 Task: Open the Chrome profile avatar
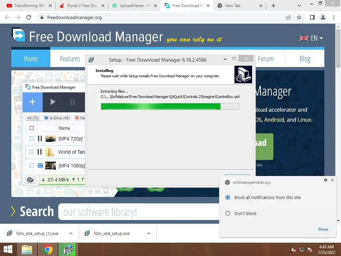pos(323,17)
